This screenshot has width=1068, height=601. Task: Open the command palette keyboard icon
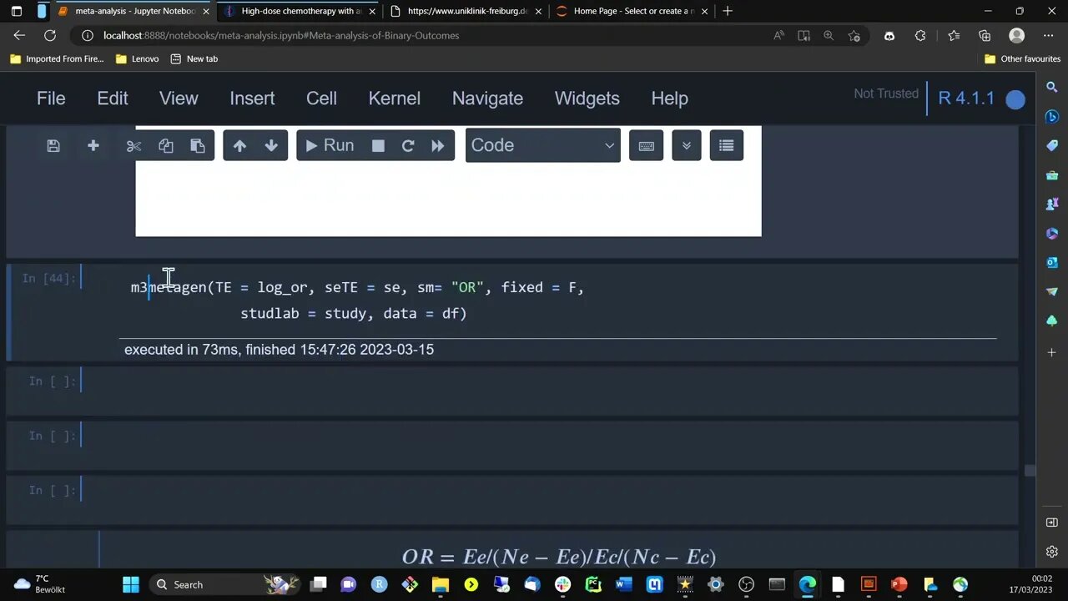pos(646,145)
